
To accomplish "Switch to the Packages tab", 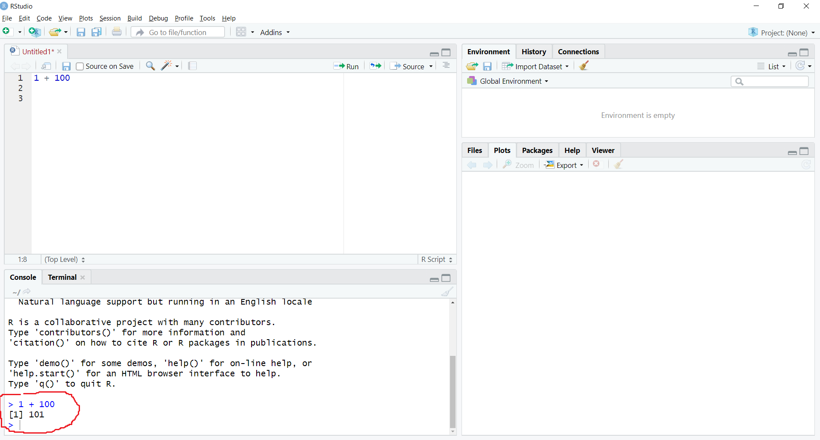I will [x=537, y=150].
